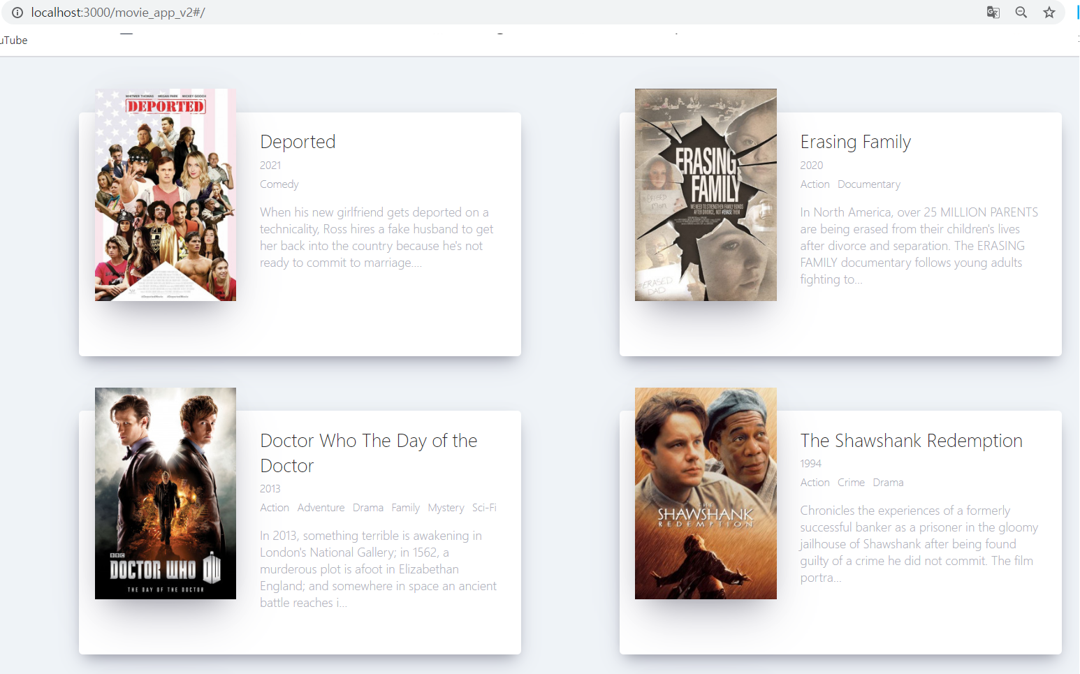Open the Erasing Family poster image
Image resolution: width=1080 pixels, height=674 pixels.
point(706,195)
